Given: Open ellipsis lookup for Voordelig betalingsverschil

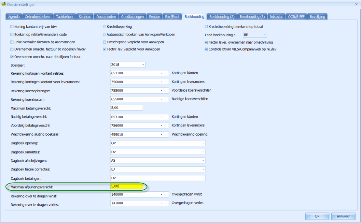Looking at the screenshot, I should [166, 126].
